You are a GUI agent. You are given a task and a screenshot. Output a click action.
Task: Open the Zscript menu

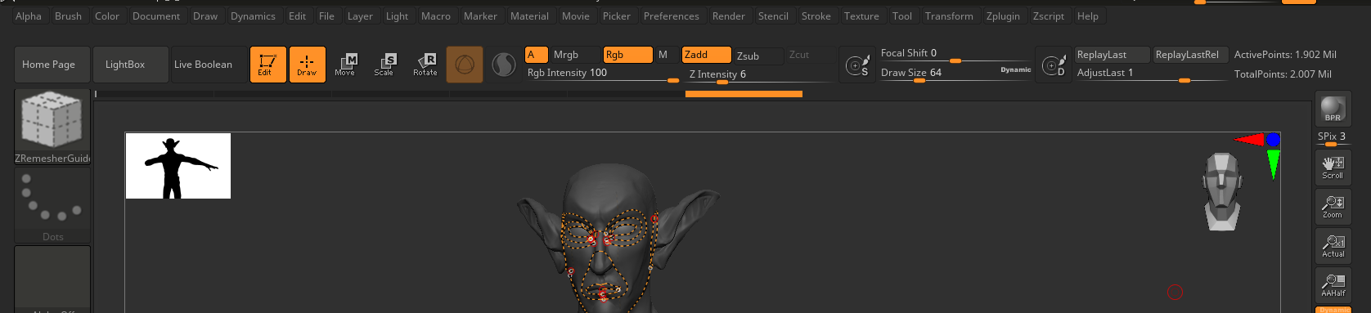coord(1049,16)
